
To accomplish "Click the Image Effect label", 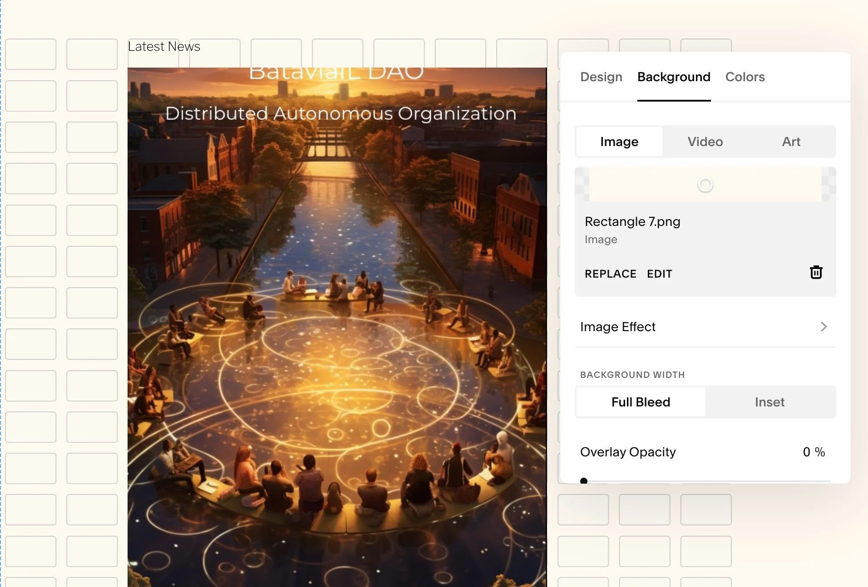I will click(x=617, y=327).
